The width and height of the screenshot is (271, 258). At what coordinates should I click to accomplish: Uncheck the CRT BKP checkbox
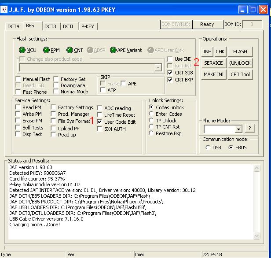click(x=170, y=80)
